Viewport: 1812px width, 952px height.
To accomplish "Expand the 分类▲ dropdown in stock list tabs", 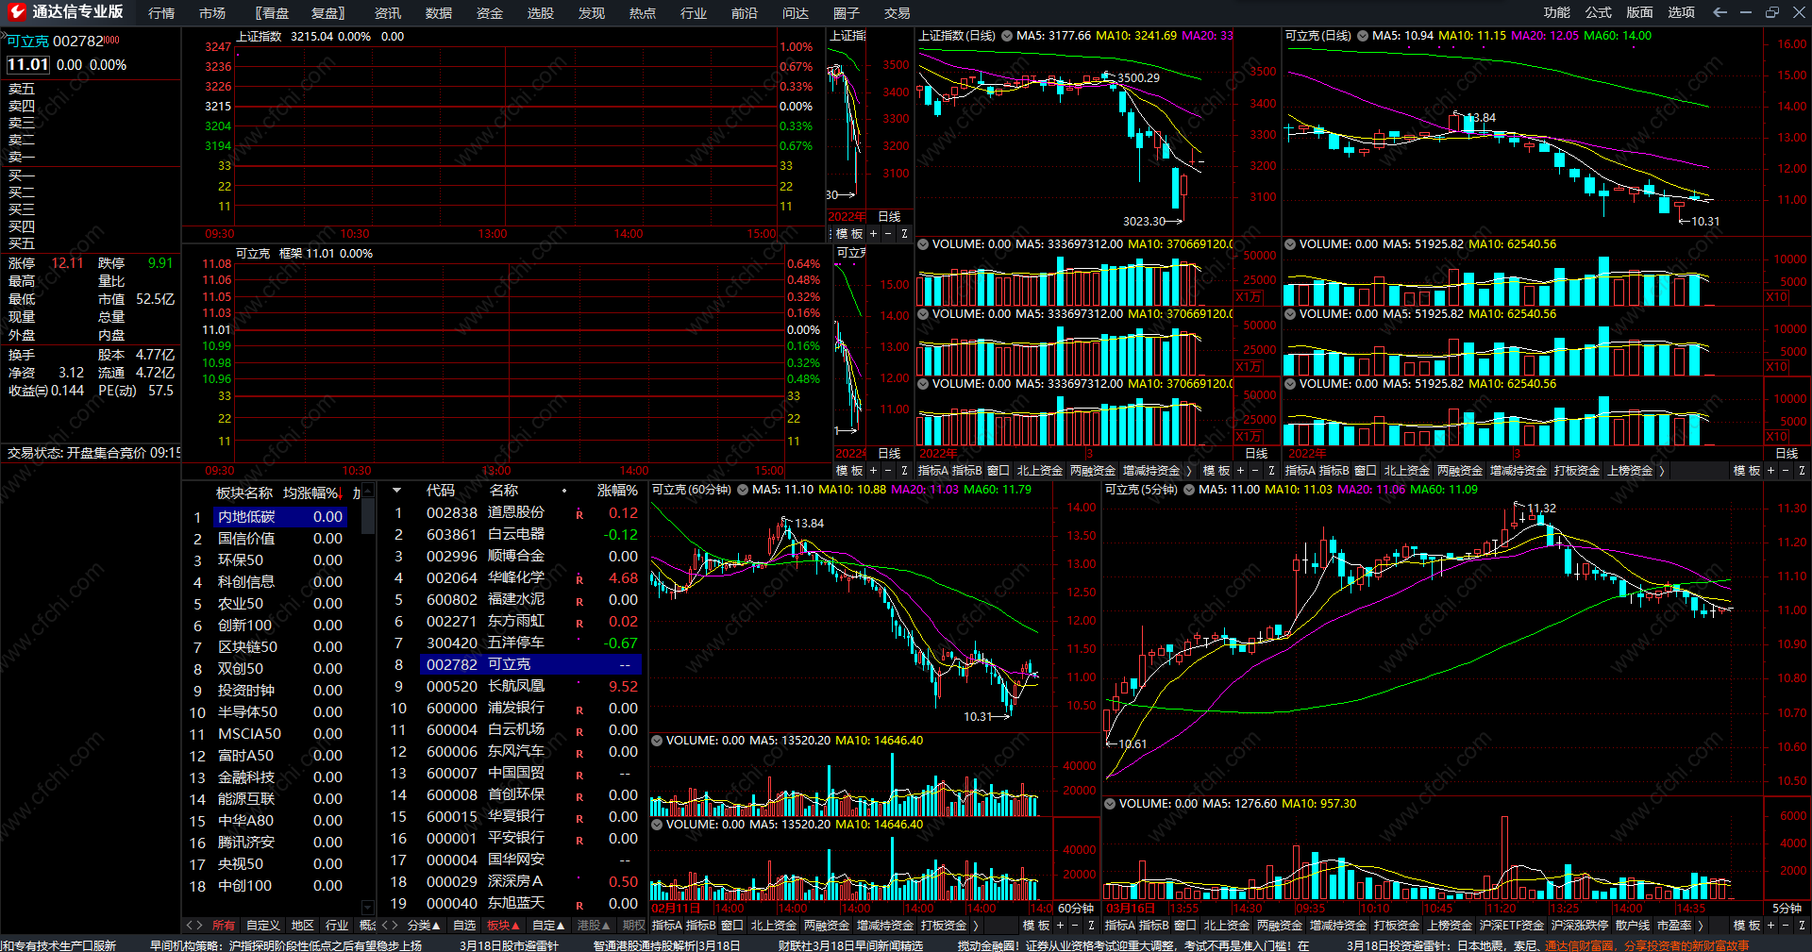I will point(425,926).
